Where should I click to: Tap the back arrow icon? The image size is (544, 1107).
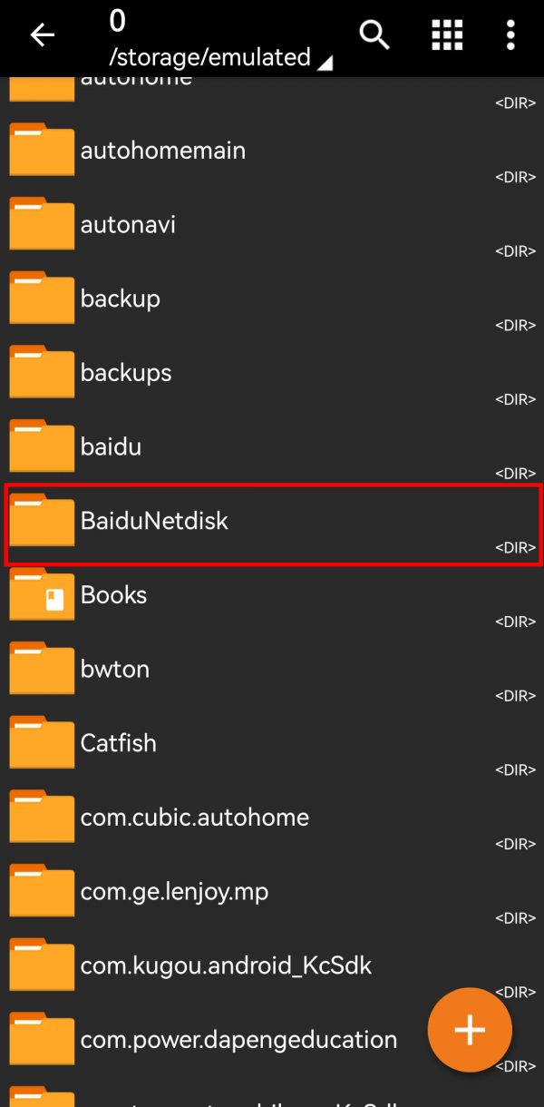[x=42, y=36]
